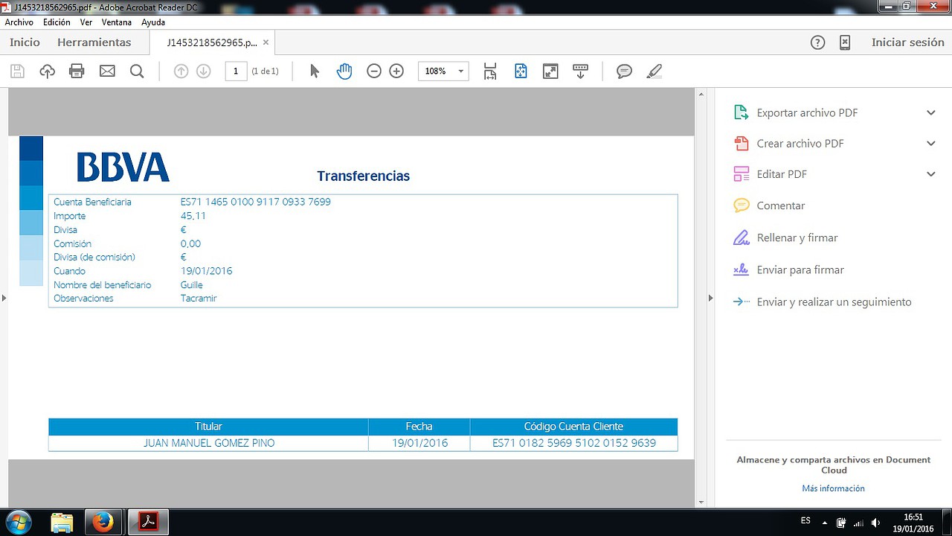Click Adobe Acrobat Reader taskbar icon
This screenshot has width=952, height=536.
pyautogui.click(x=149, y=523)
